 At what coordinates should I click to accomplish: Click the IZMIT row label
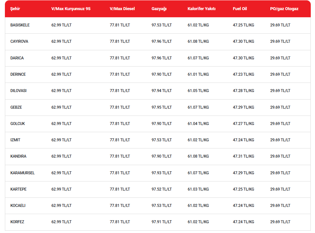15,140
